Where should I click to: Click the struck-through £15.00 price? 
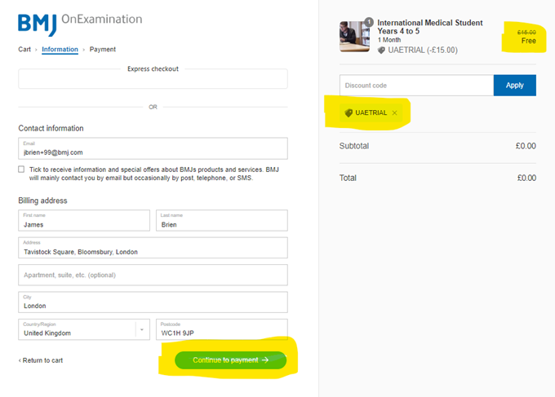[526, 33]
